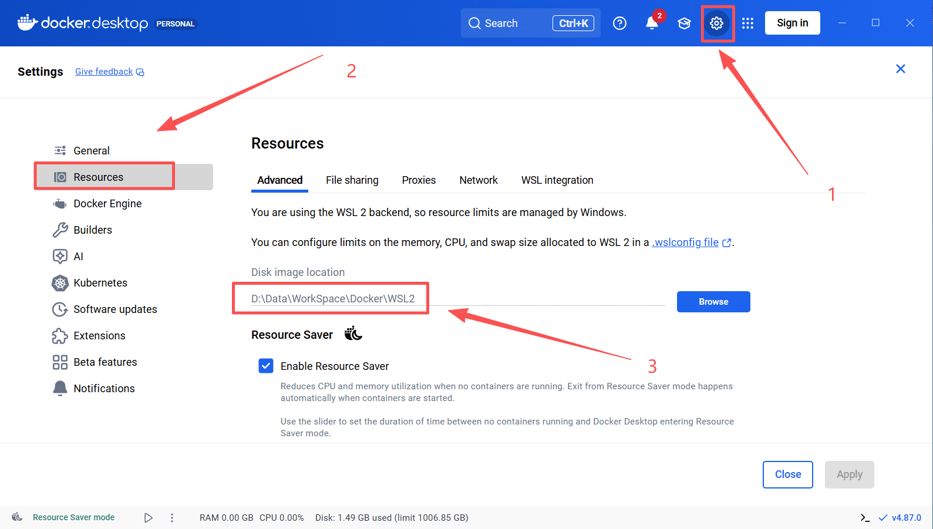Open the help question mark icon

619,23
